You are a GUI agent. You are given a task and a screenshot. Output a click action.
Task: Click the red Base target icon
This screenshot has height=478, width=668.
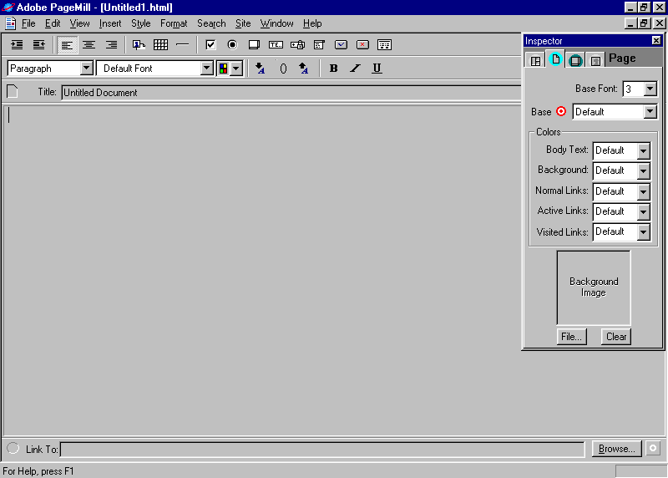tap(561, 111)
